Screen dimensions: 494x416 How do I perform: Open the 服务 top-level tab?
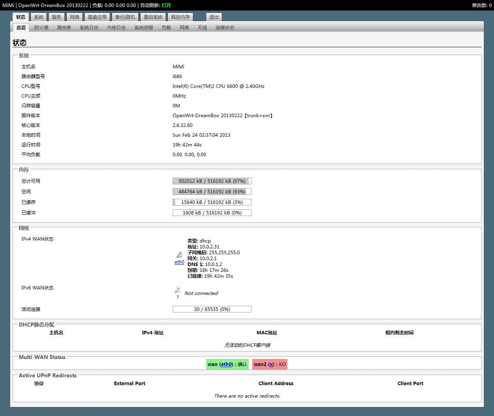(57, 17)
